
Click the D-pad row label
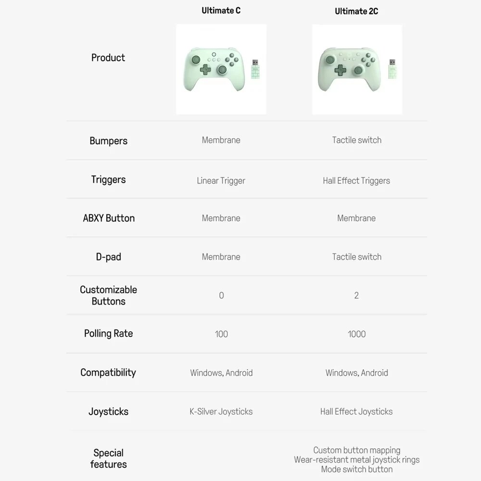(x=108, y=257)
